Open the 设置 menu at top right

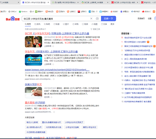[x=150, y=18]
